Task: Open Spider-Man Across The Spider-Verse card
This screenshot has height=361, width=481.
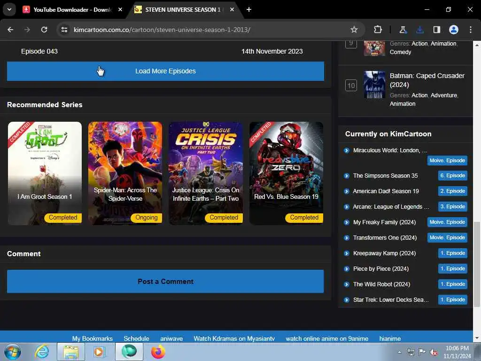Action: (125, 173)
